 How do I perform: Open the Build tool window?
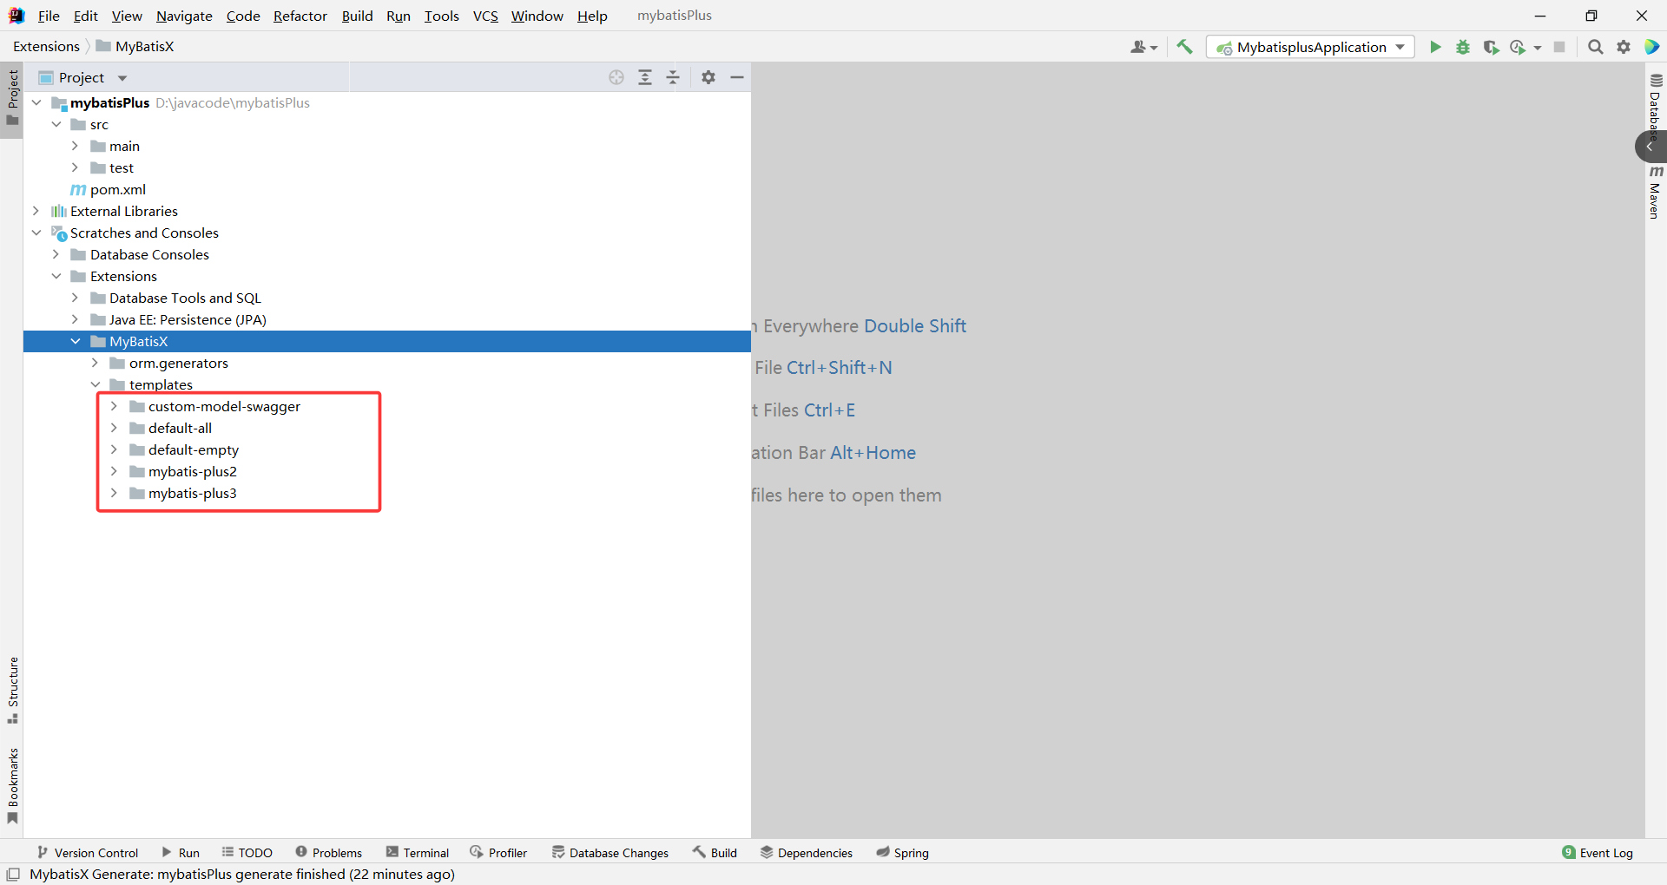(715, 853)
